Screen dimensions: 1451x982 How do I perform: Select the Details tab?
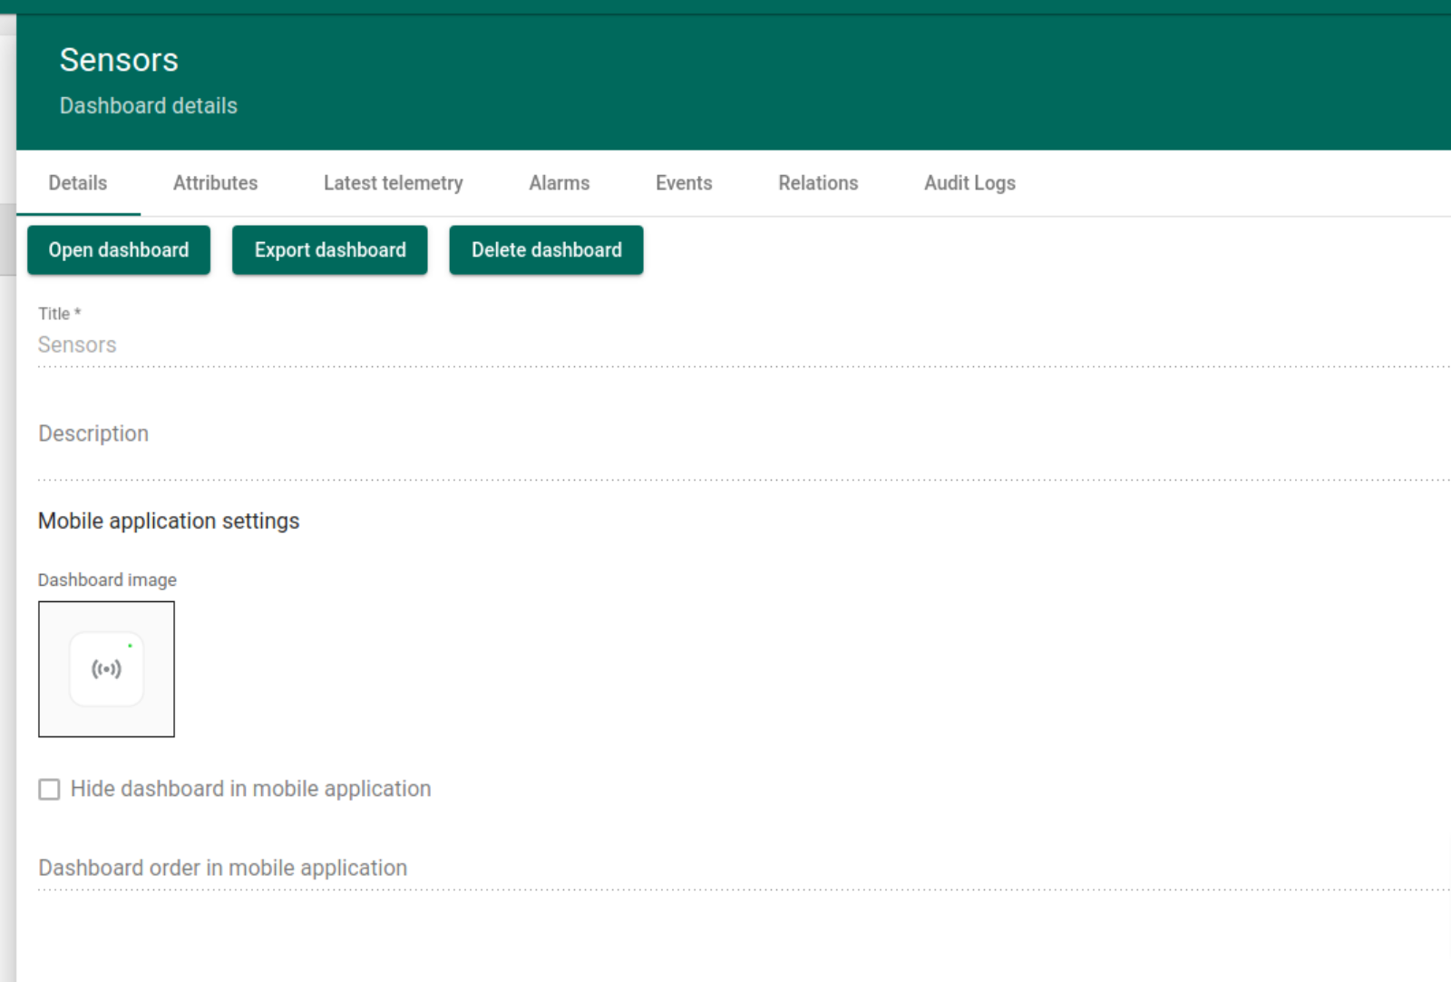(78, 183)
